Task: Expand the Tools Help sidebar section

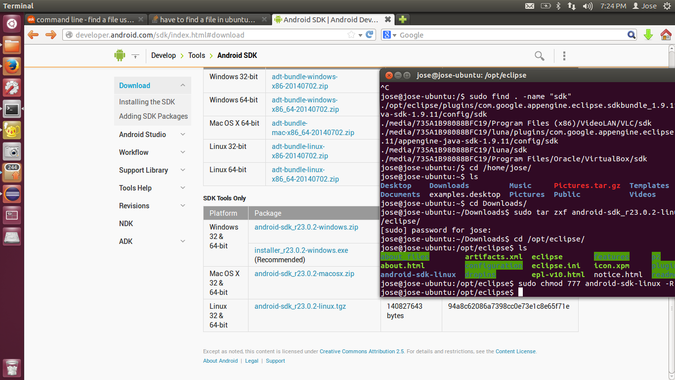Action: [x=183, y=188]
